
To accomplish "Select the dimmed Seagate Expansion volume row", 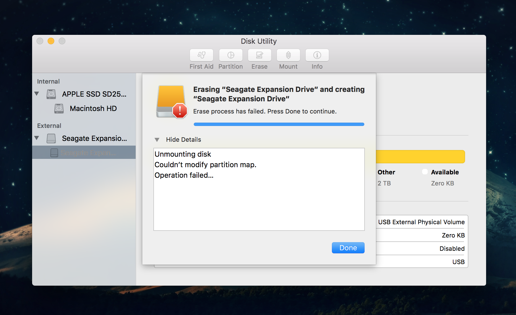I will (84, 153).
